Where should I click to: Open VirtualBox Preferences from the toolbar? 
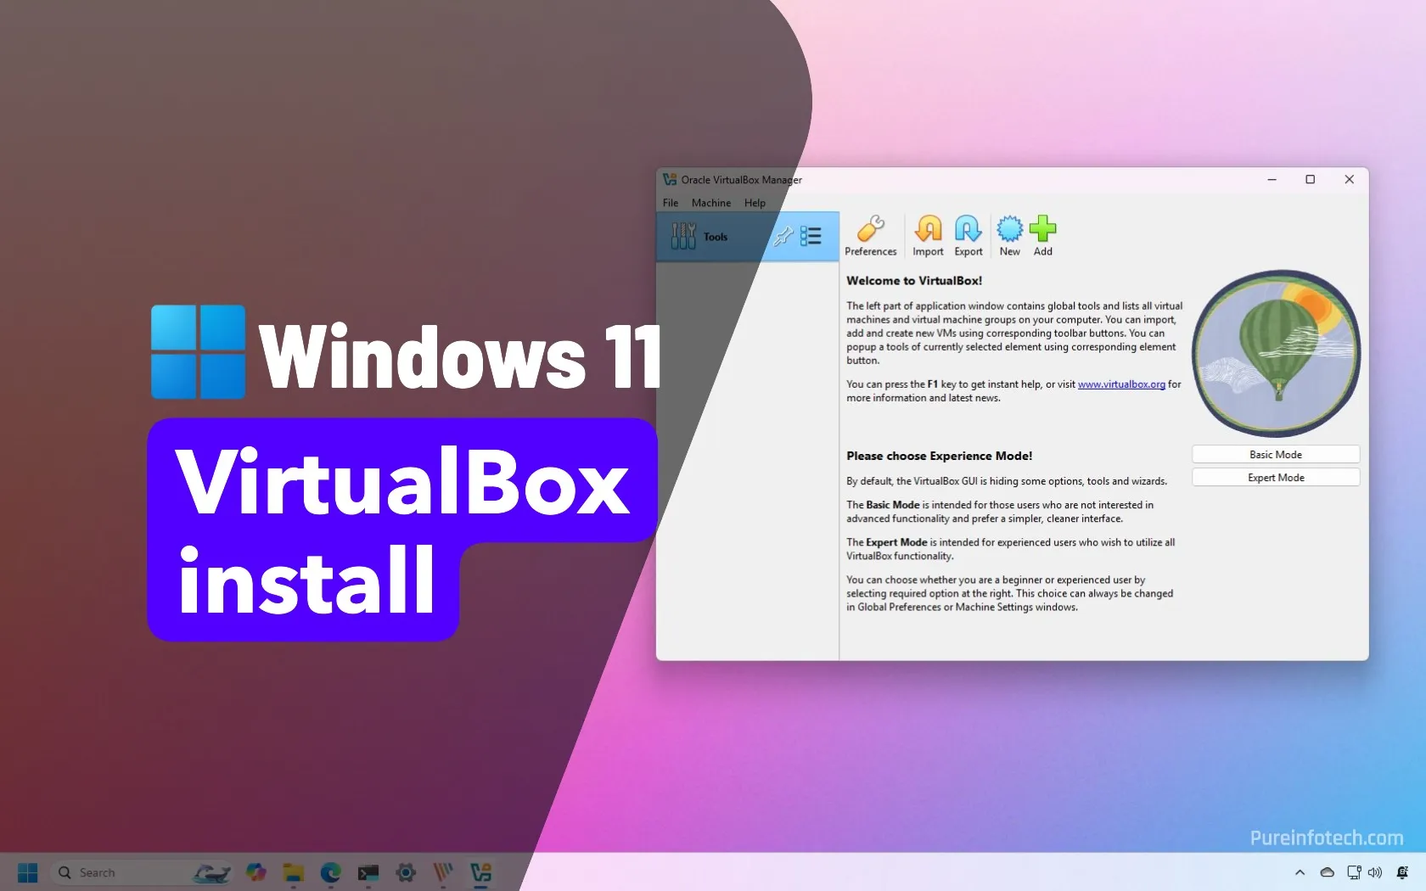pos(871,236)
